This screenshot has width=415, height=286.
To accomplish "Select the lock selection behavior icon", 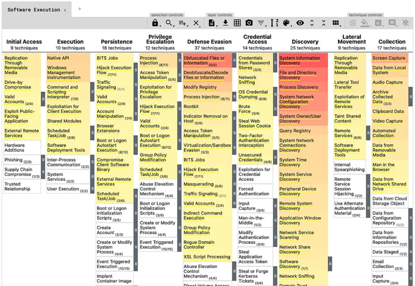I will (155, 23).
